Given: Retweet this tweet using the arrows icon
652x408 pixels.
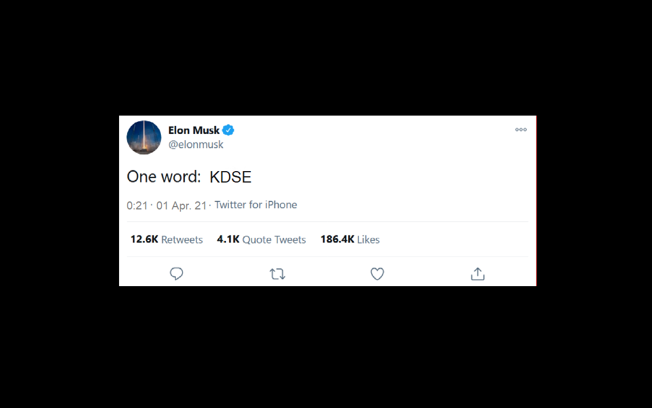Looking at the screenshot, I should coord(277,275).
